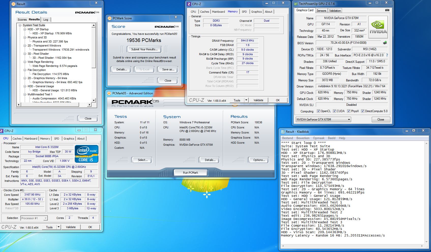431x252 pixels.
Task: Click the Kladblok vertical scrollbar
Action: (x=427, y=192)
